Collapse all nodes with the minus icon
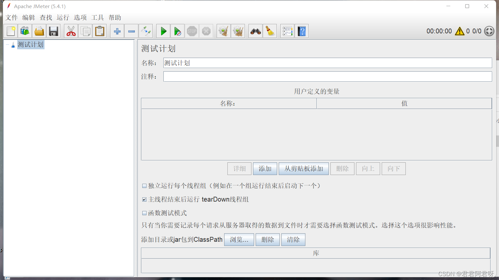Screen dimensions: 499x280 tap(131, 31)
